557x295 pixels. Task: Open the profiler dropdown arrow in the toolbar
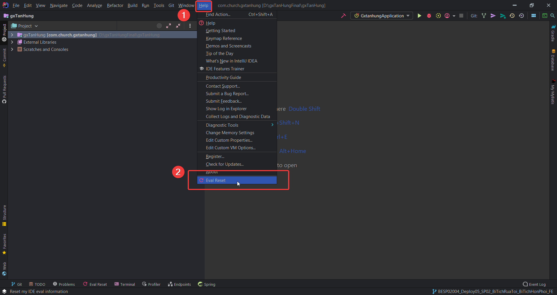pos(454,16)
